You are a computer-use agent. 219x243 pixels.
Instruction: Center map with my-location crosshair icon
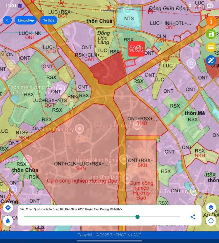(x=211, y=221)
